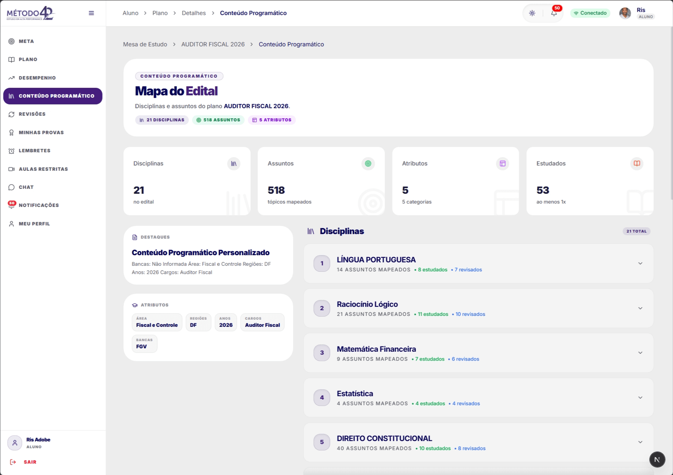673x475 pixels.
Task: Click the 518 ASSUNTOS badge
Action: tap(218, 120)
